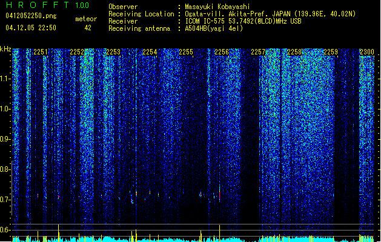Click the 1.0 kHz axis tick label

point(5,109)
